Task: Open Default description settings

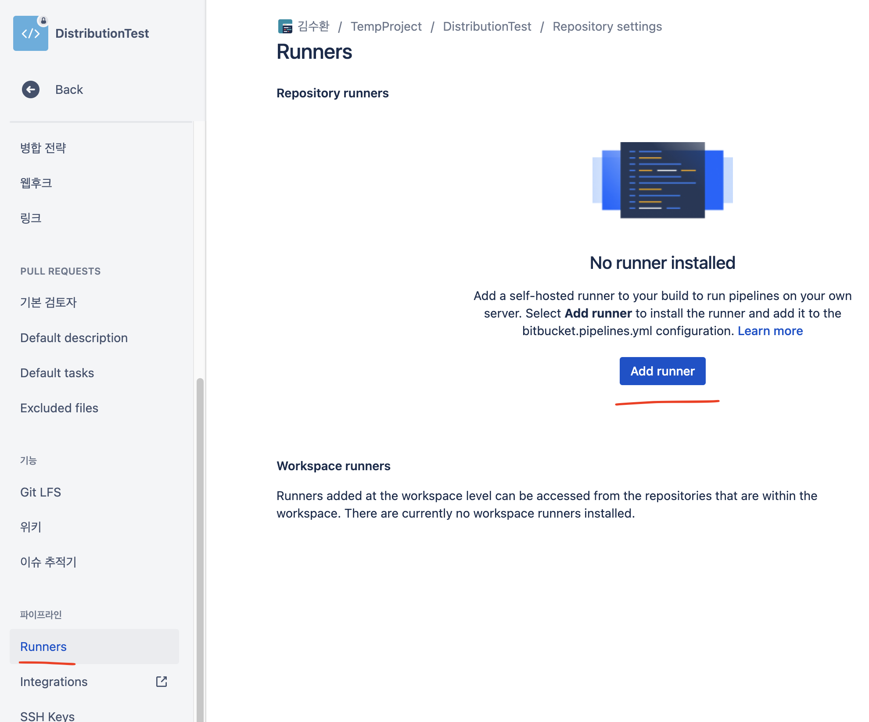Action: point(74,338)
